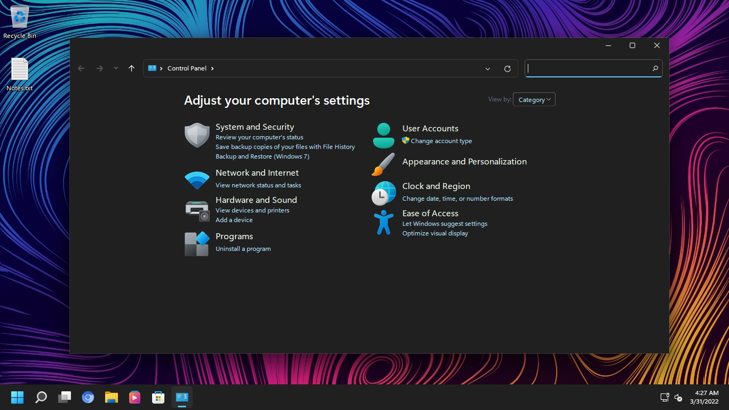729x410 pixels.
Task: Open Change account type settings
Action: pyautogui.click(x=442, y=141)
